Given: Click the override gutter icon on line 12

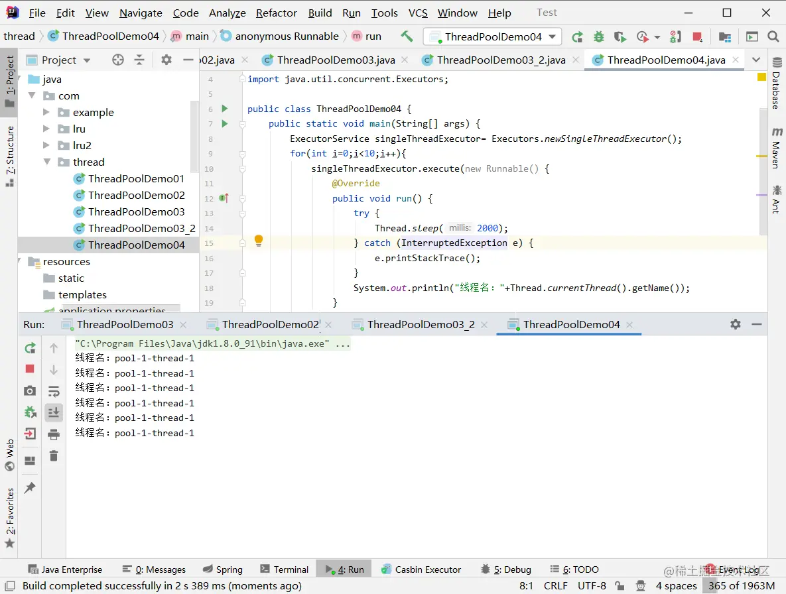Looking at the screenshot, I should [x=224, y=198].
